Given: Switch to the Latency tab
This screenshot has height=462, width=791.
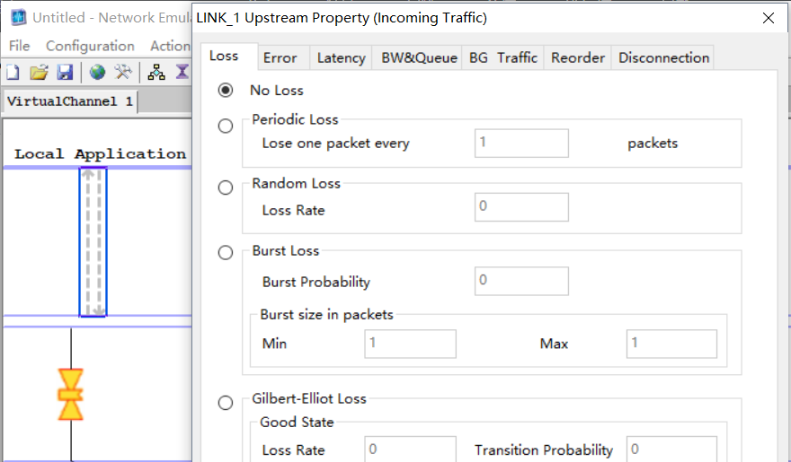Looking at the screenshot, I should pyautogui.click(x=341, y=57).
